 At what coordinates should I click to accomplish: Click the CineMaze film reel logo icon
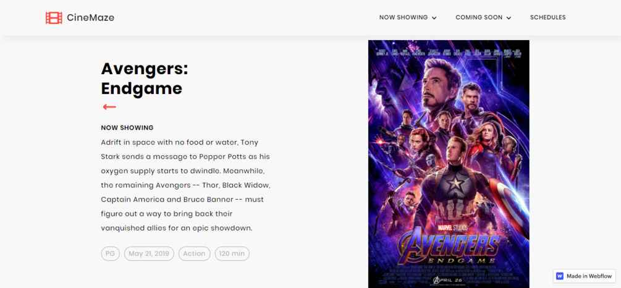click(54, 18)
